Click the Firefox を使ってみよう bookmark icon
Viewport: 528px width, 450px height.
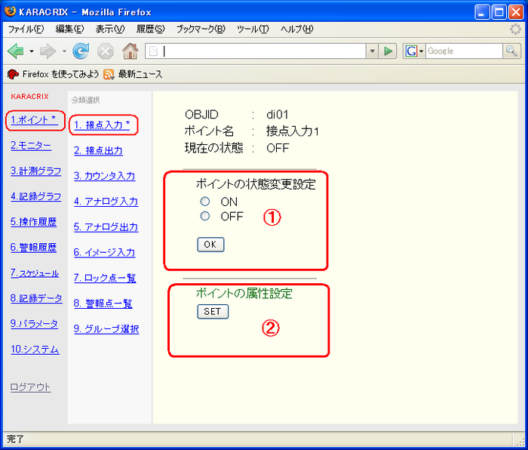pos(13,74)
